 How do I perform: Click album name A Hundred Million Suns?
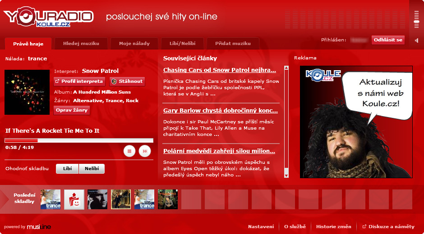point(102,92)
